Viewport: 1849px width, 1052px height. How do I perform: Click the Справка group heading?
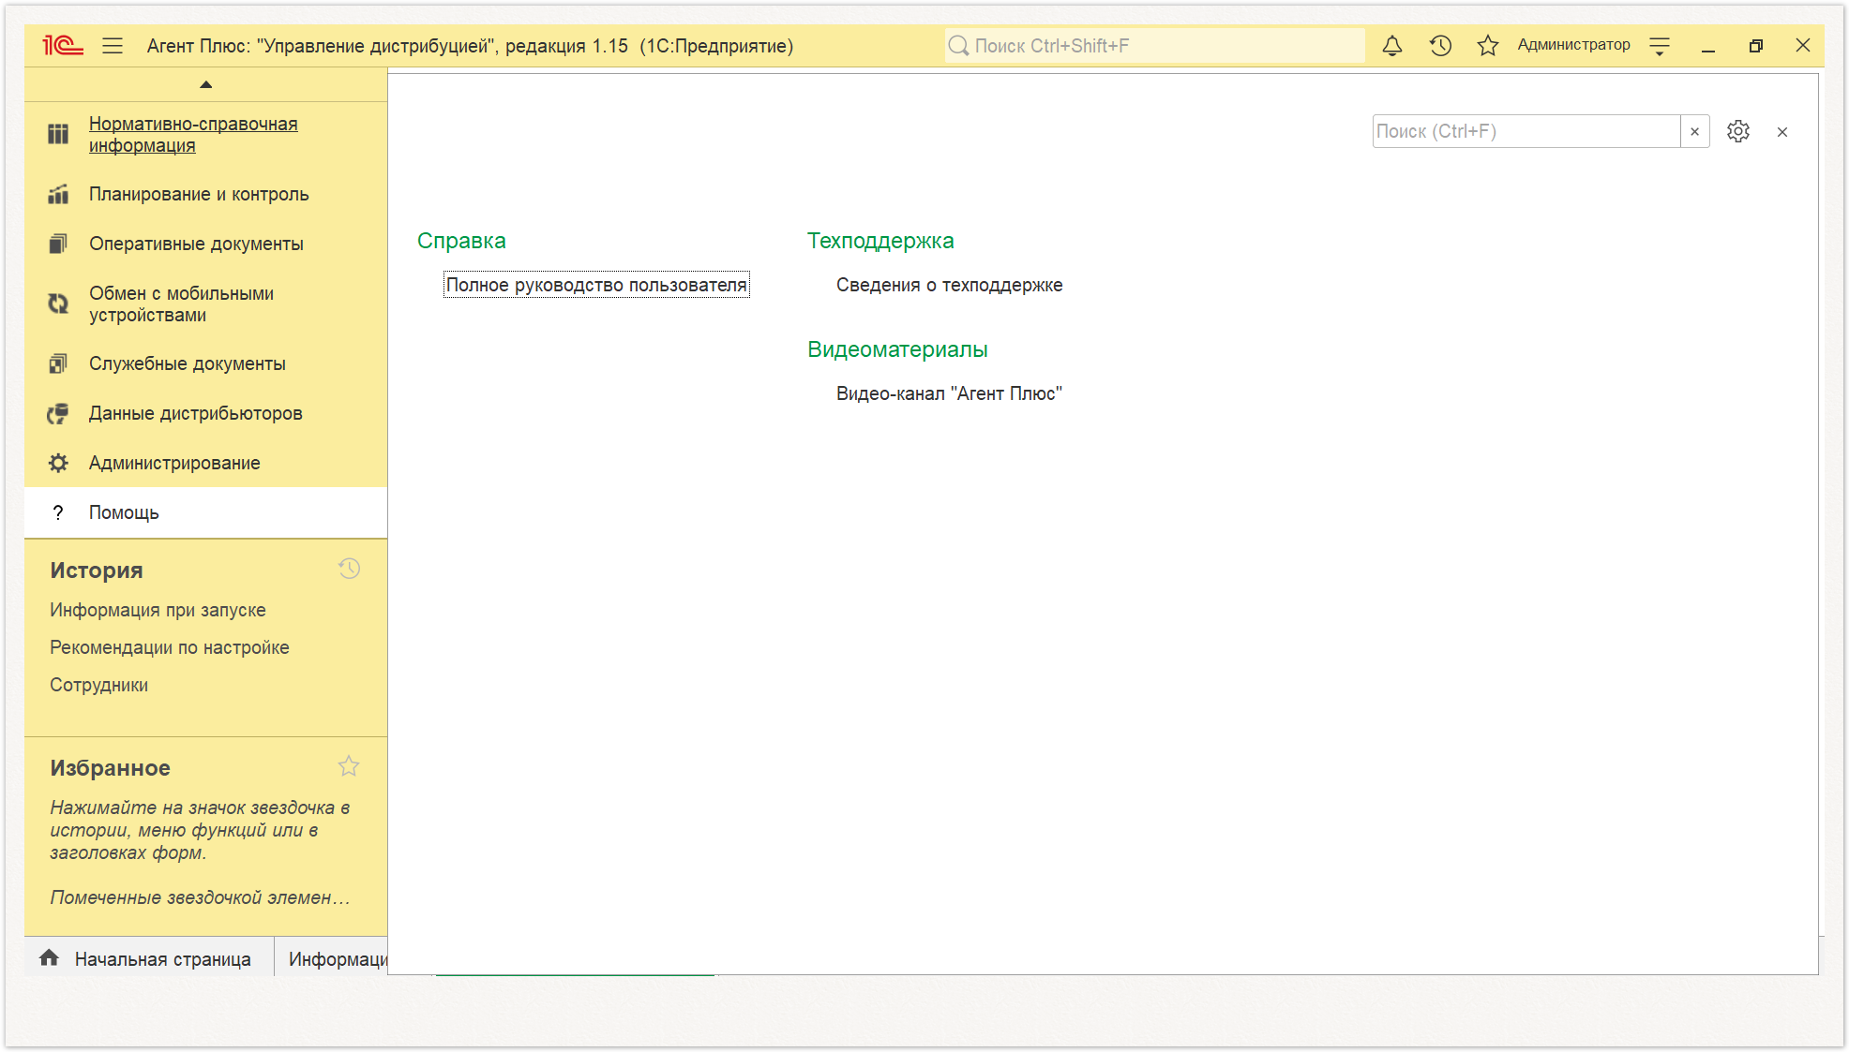(461, 241)
